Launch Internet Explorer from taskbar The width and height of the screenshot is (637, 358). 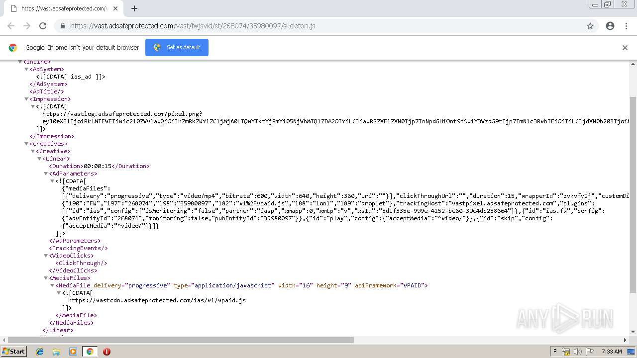[40, 352]
